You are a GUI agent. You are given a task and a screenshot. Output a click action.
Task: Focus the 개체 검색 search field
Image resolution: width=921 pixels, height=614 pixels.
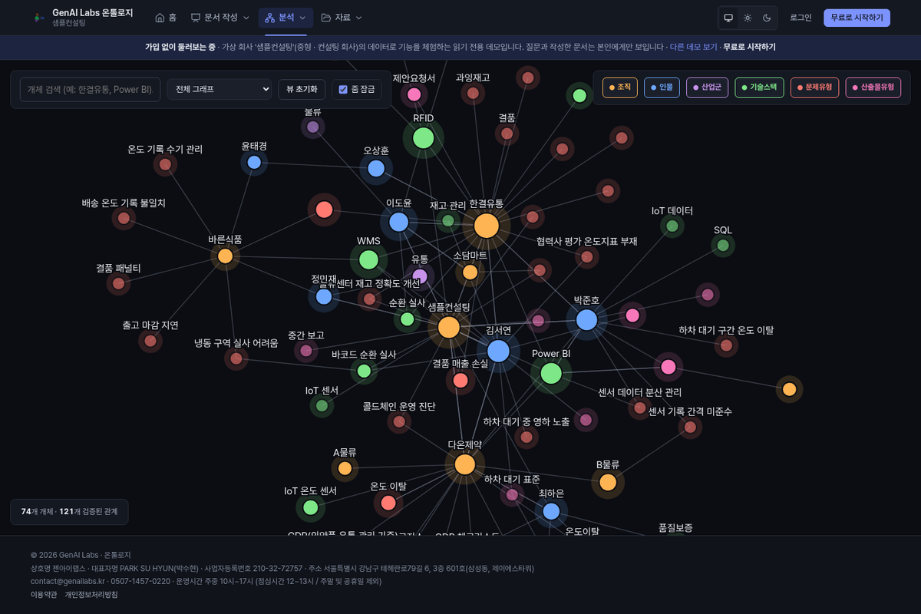pos(91,89)
